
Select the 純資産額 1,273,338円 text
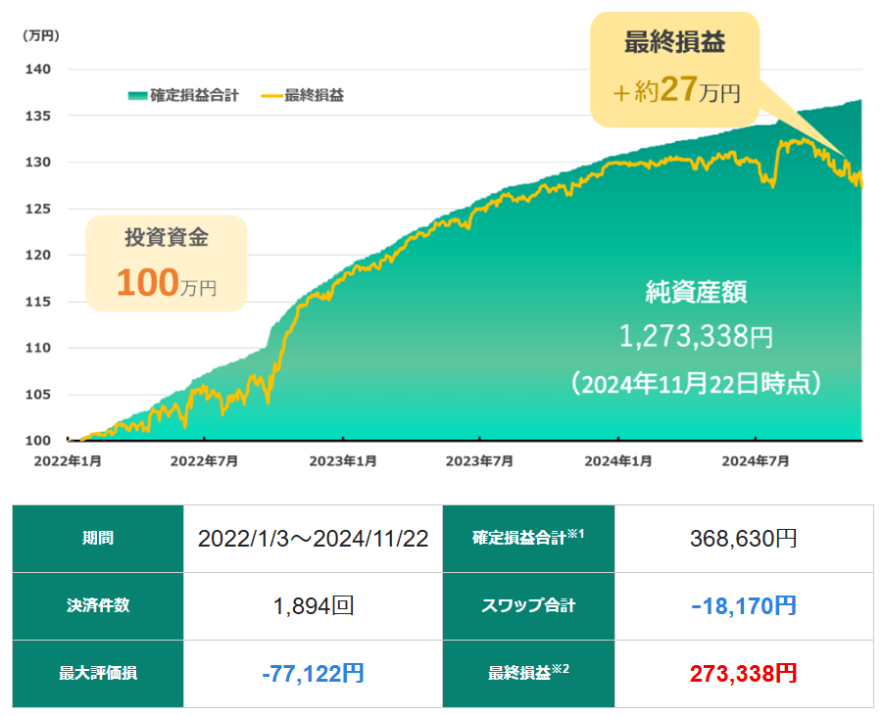coord(696,314)
